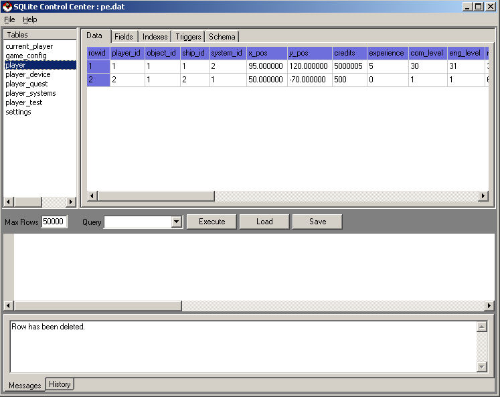The width and height of the screenshot is (500, 397).
Task: Expand the Query dropdown arrow
Action: 177,222
